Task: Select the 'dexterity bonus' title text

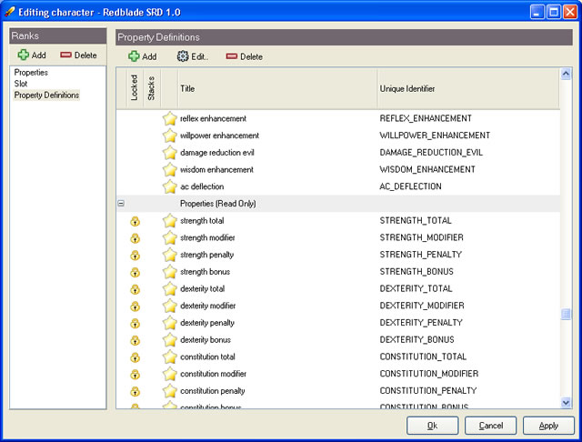Action: click(206, 339)
